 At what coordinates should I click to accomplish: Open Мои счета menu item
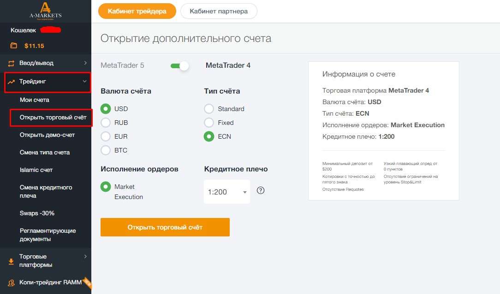35,100
